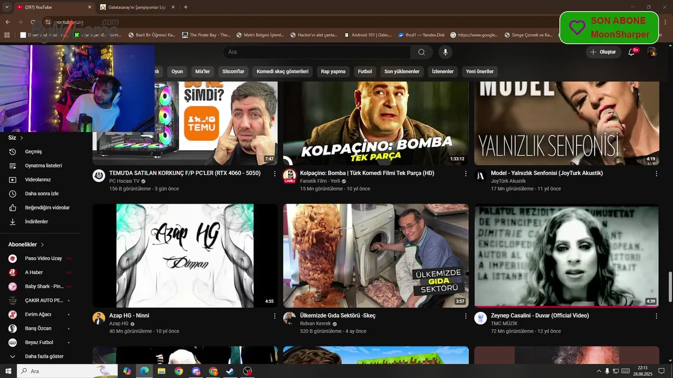
Task: Select the Yeni öneriler filter chip
Action: (x=480, y=71)
